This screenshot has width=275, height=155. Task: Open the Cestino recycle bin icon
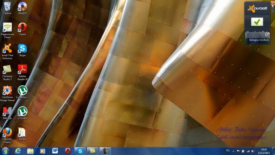(x=7, y=8)
